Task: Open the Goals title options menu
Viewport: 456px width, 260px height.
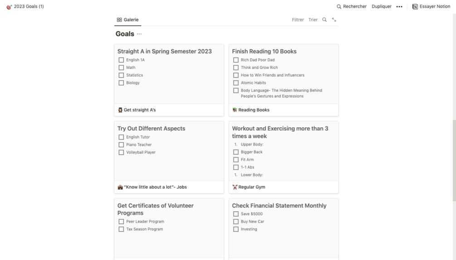Action: (139, 34)
